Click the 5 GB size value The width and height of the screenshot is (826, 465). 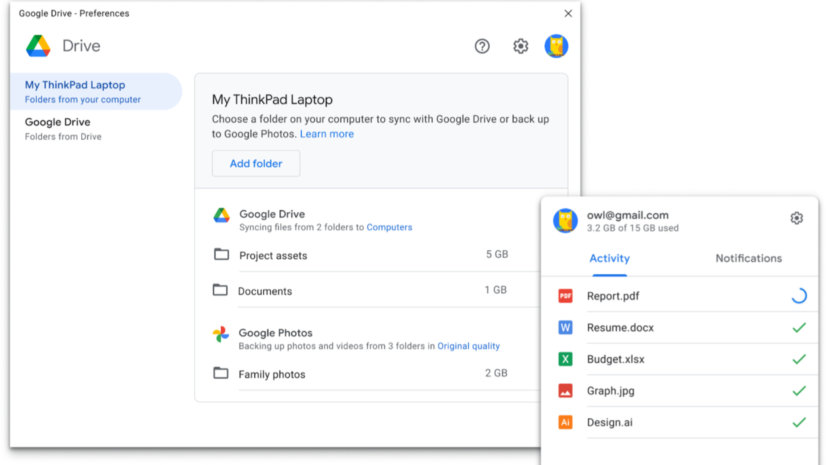pos(497,254)
